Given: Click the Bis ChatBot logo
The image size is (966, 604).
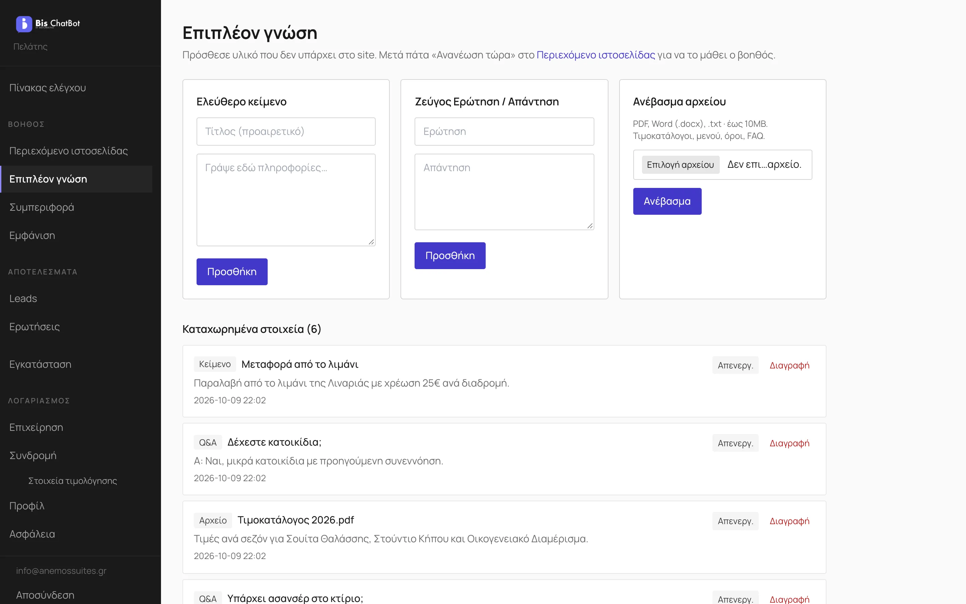Looking at the screenshot, I should point(48,24).
